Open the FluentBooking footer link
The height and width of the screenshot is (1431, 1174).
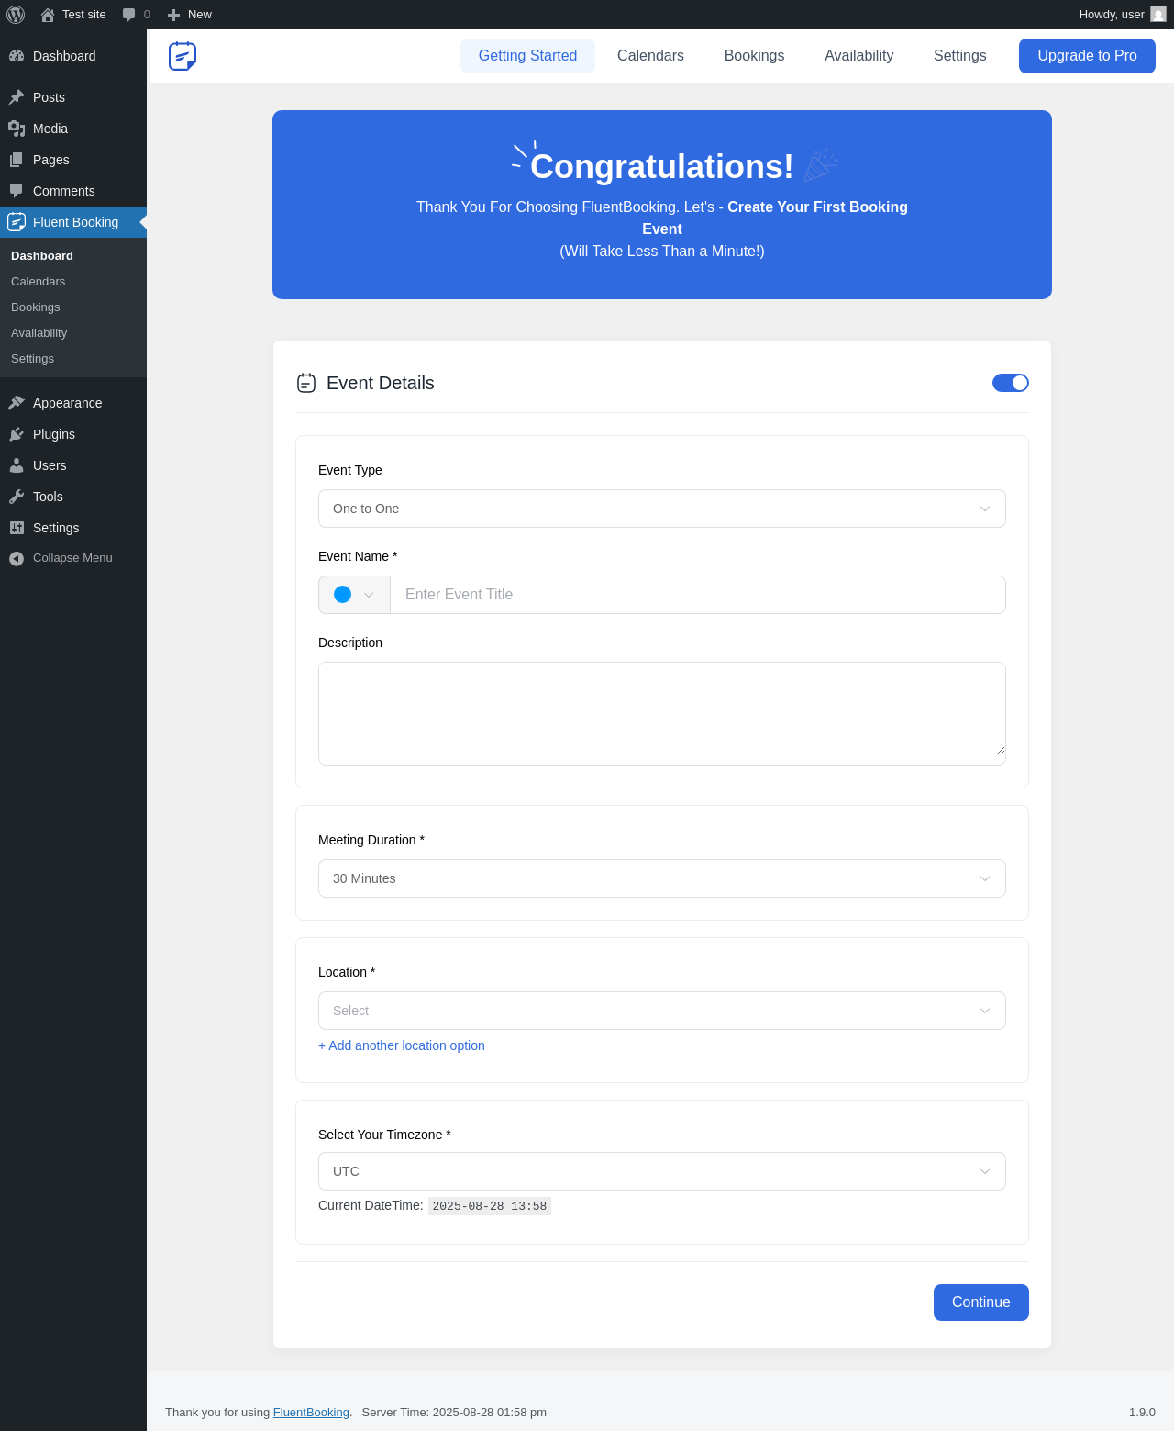311,1413
